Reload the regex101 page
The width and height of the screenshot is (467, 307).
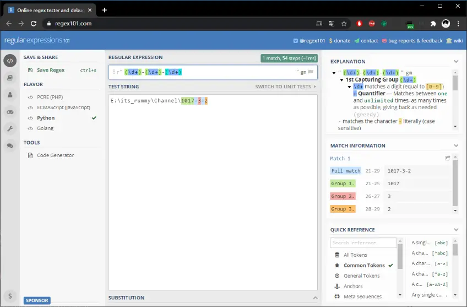(x=34, y=24)
